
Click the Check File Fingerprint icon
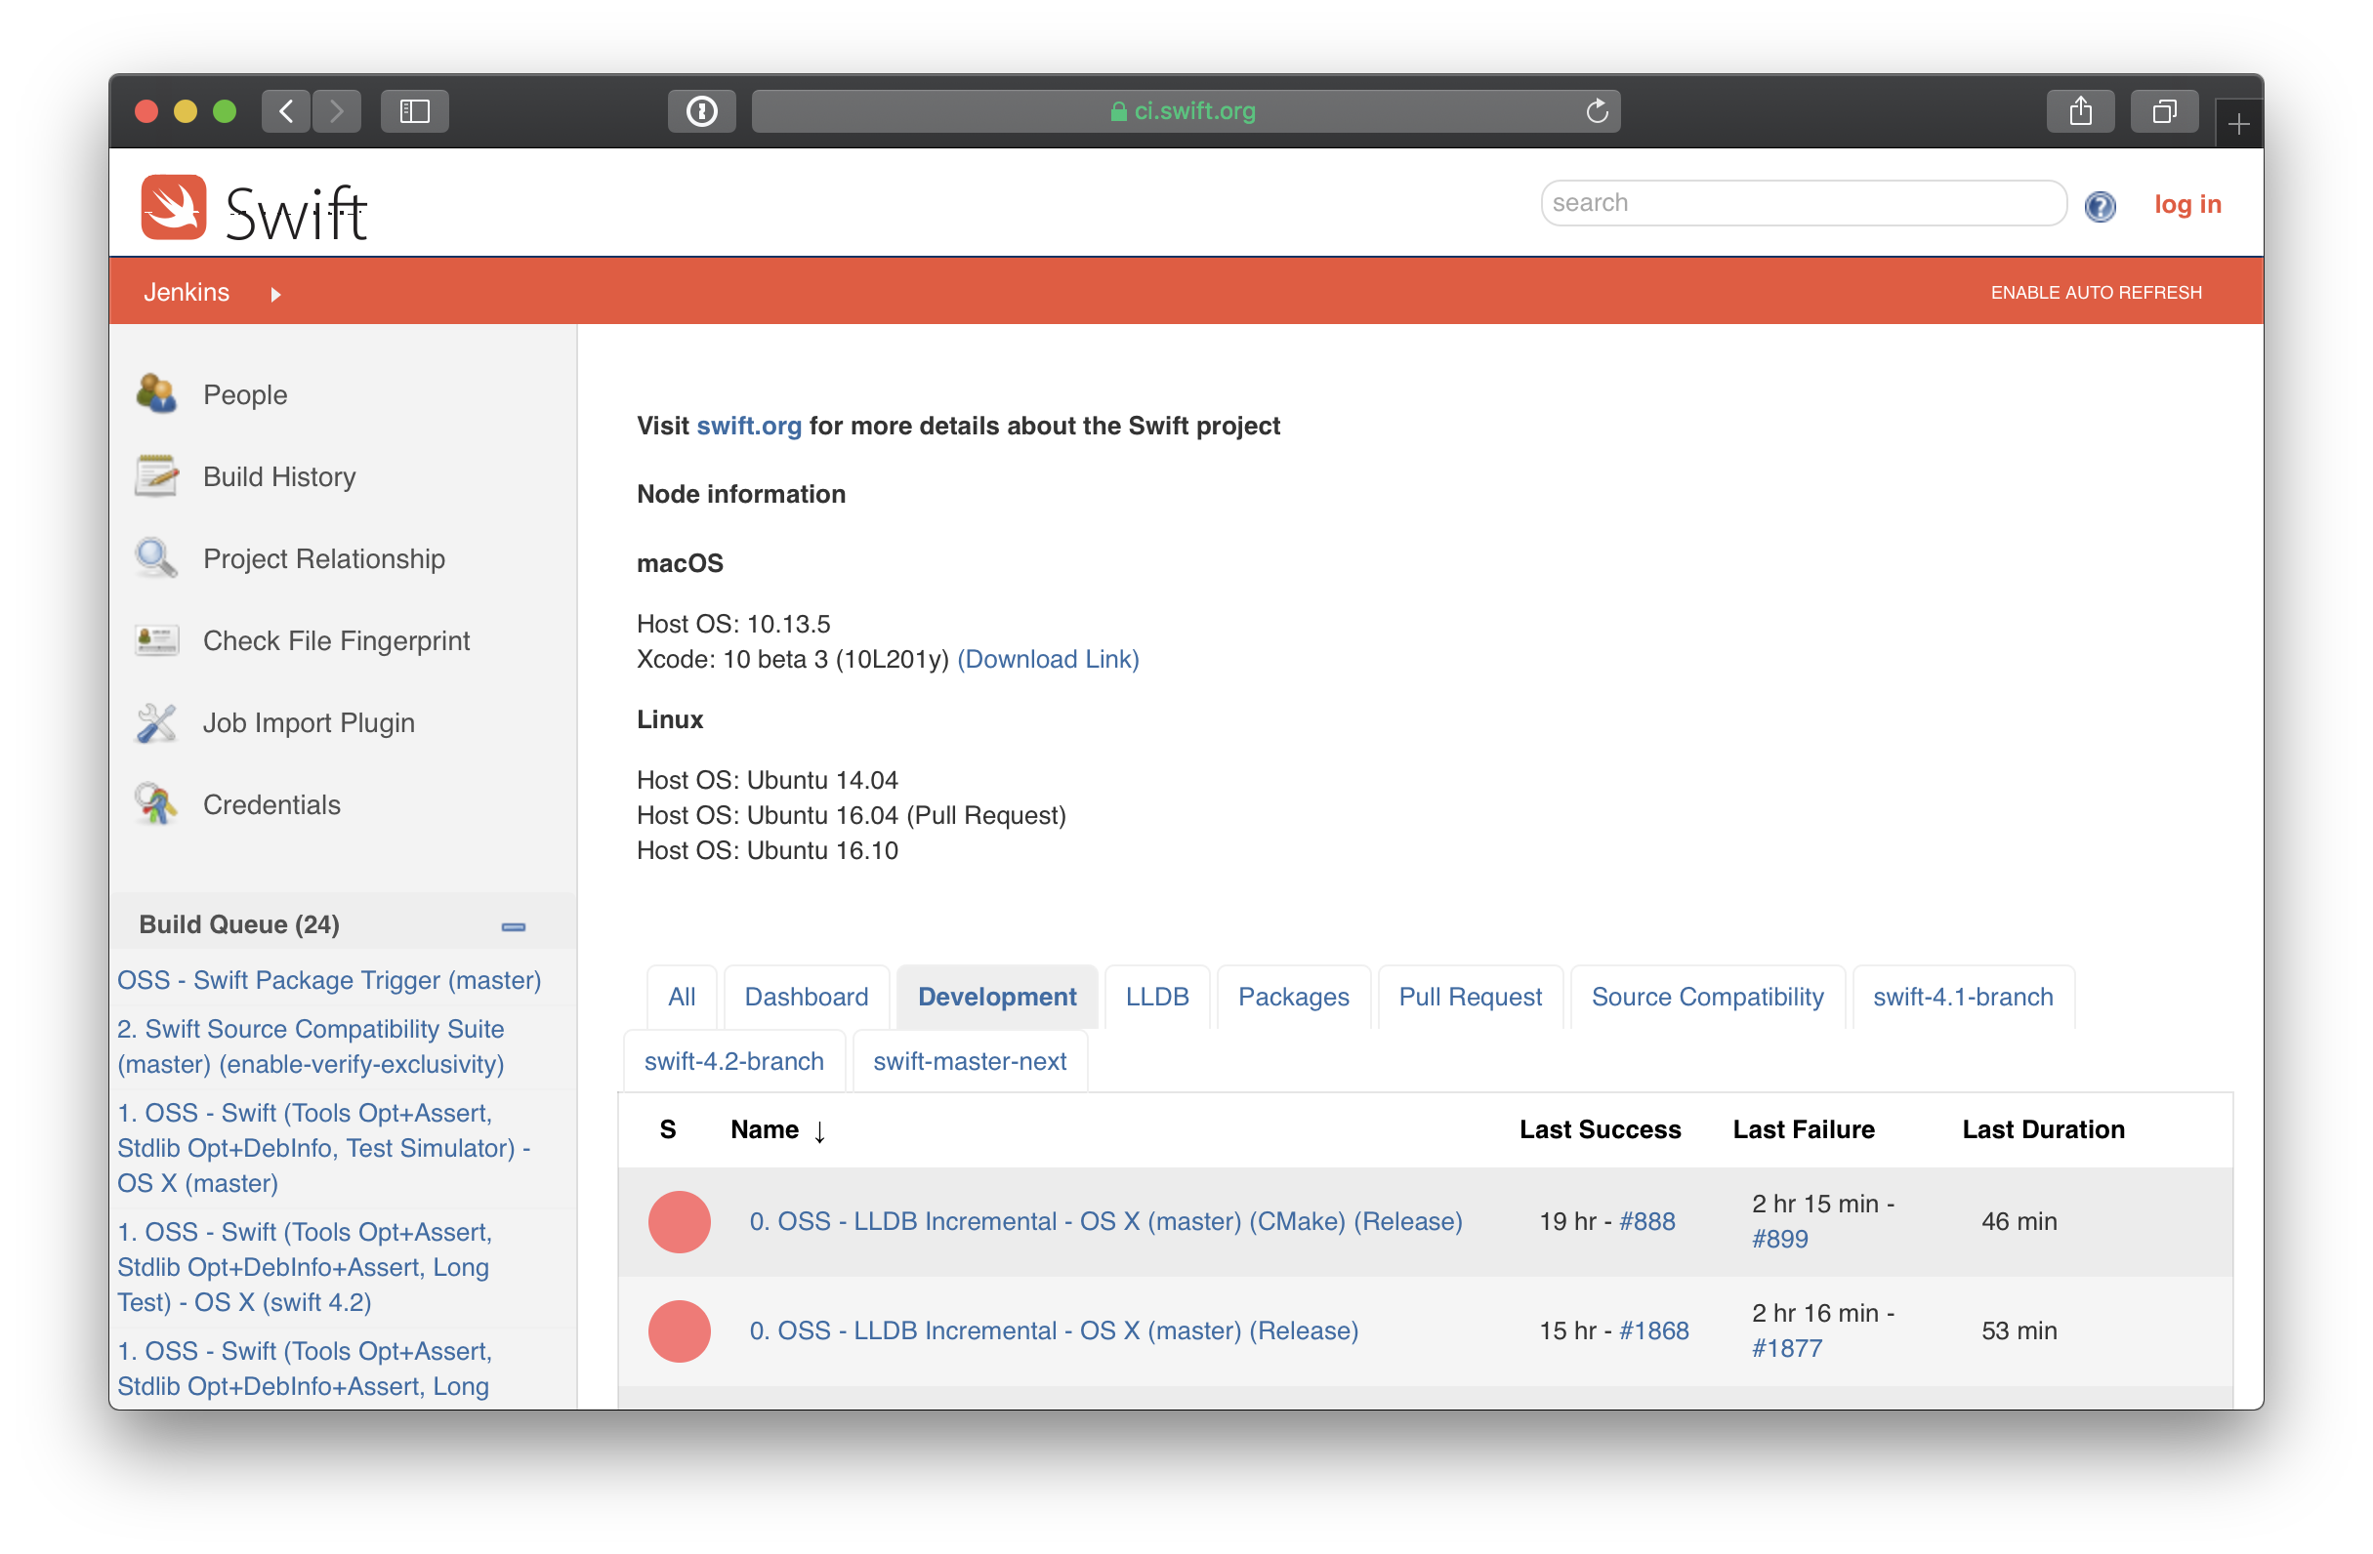(x=156, y=640)
